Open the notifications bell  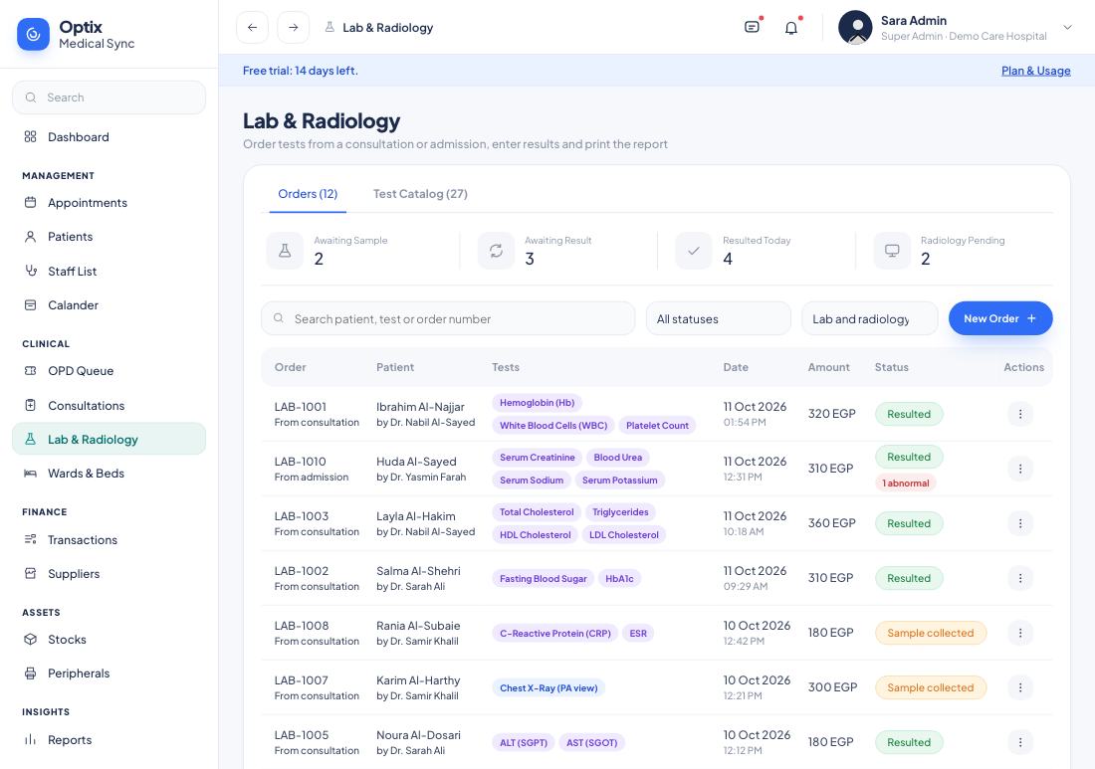click(x=791, y=28)
